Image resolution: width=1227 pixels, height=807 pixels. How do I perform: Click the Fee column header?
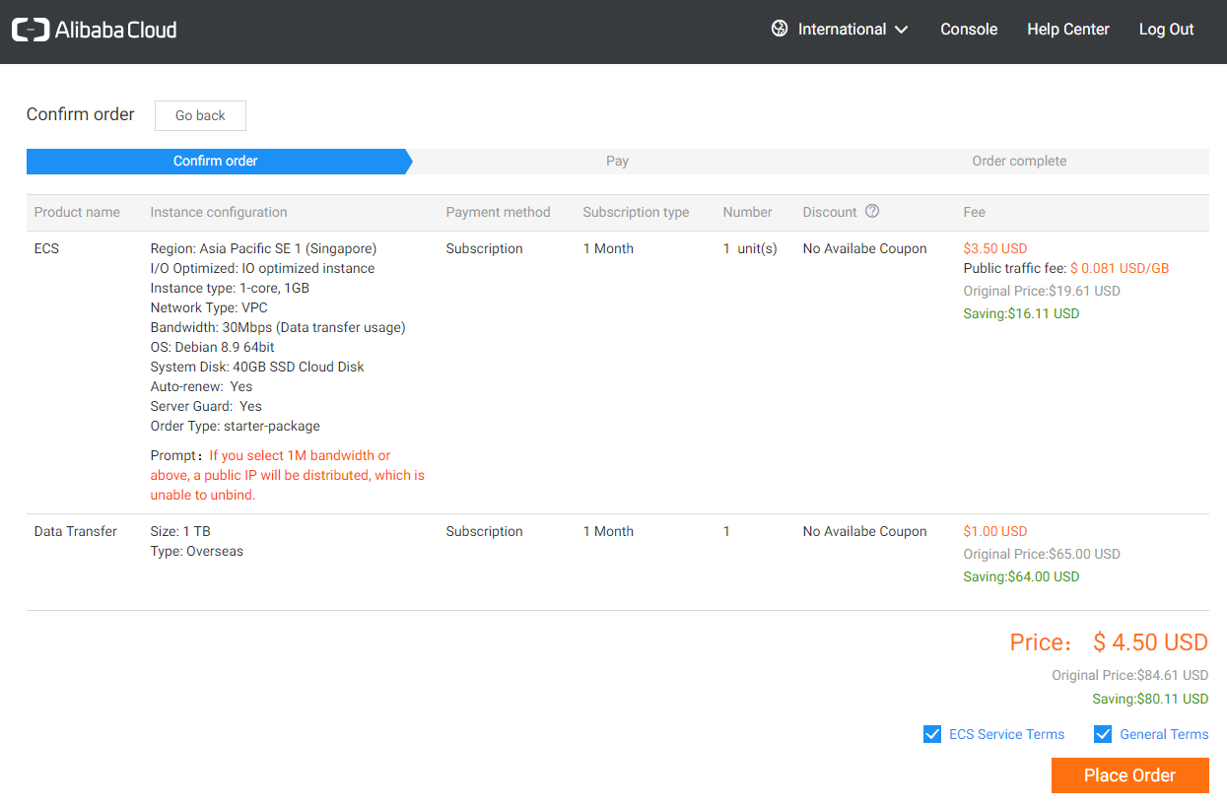[x=974, y=212]
